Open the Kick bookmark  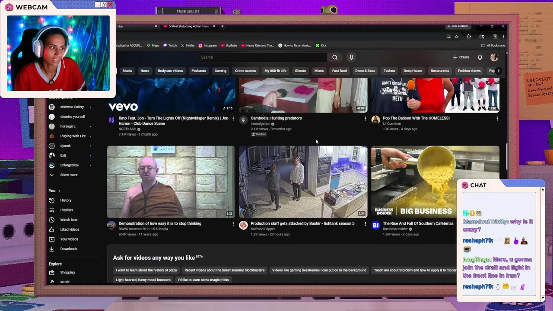(x=321, y=45)
